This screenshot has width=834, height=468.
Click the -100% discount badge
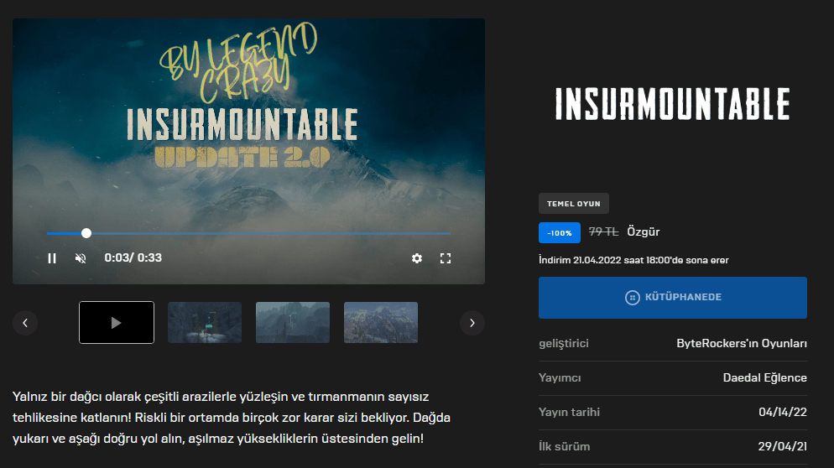click(x=559, y=233)
